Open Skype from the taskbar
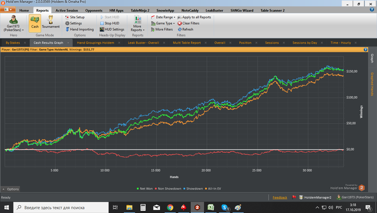Screen dimensions: 377x213 [225, 208]
